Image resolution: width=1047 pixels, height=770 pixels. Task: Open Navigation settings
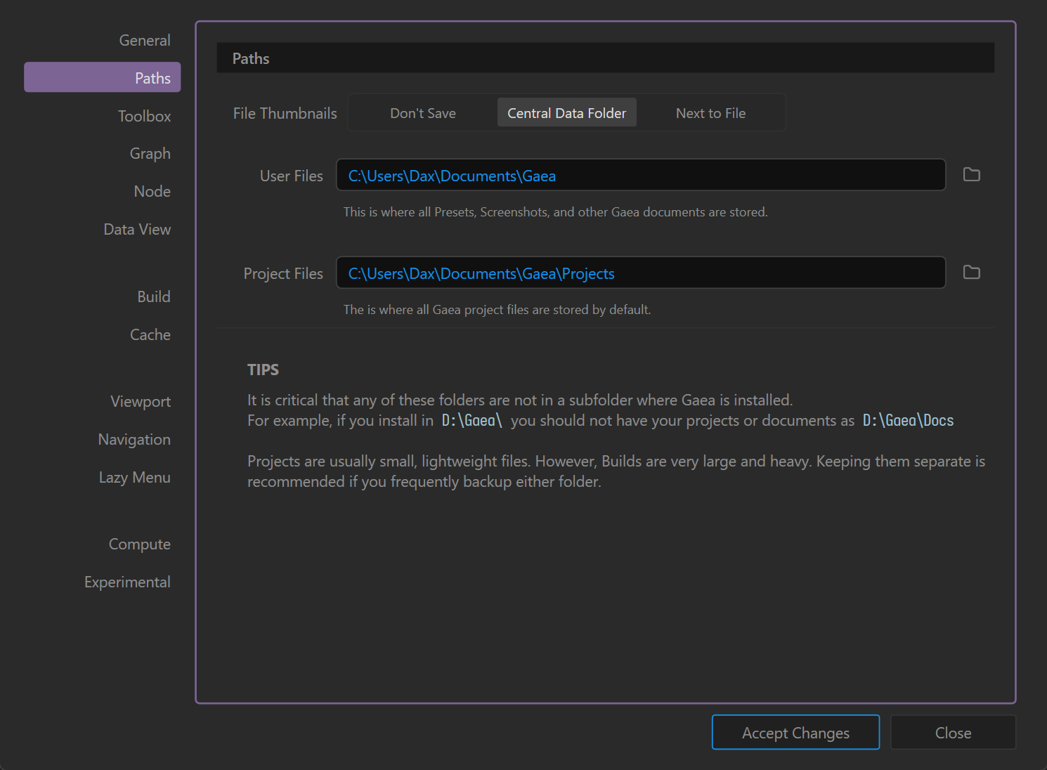(134, 440)
